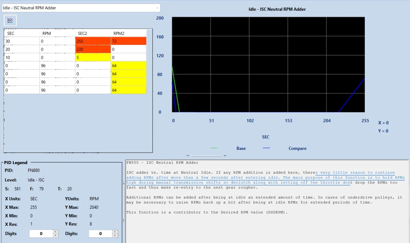Click the X = 0 cursor readout
Viewport: 410px width, 243px height.
click(383, 123)
